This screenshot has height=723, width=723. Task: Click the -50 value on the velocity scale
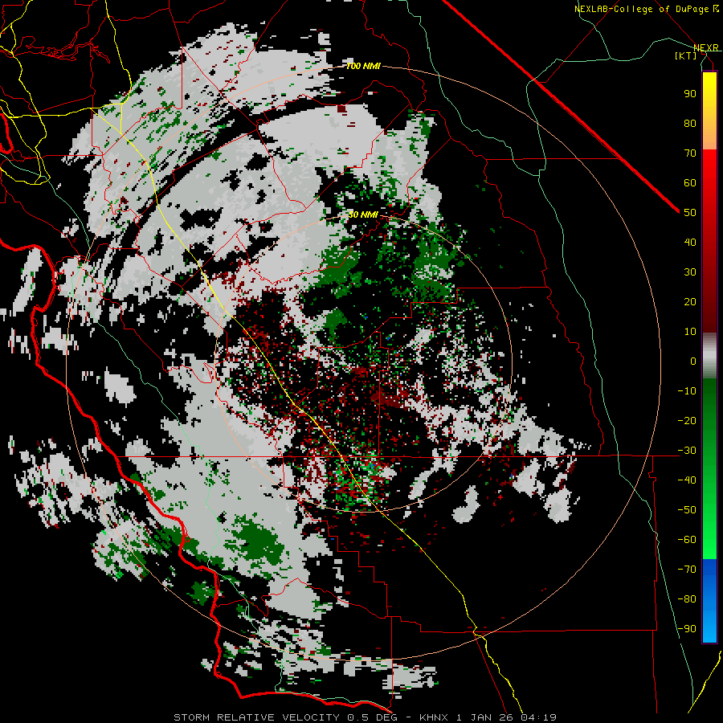tap(687, 510)
